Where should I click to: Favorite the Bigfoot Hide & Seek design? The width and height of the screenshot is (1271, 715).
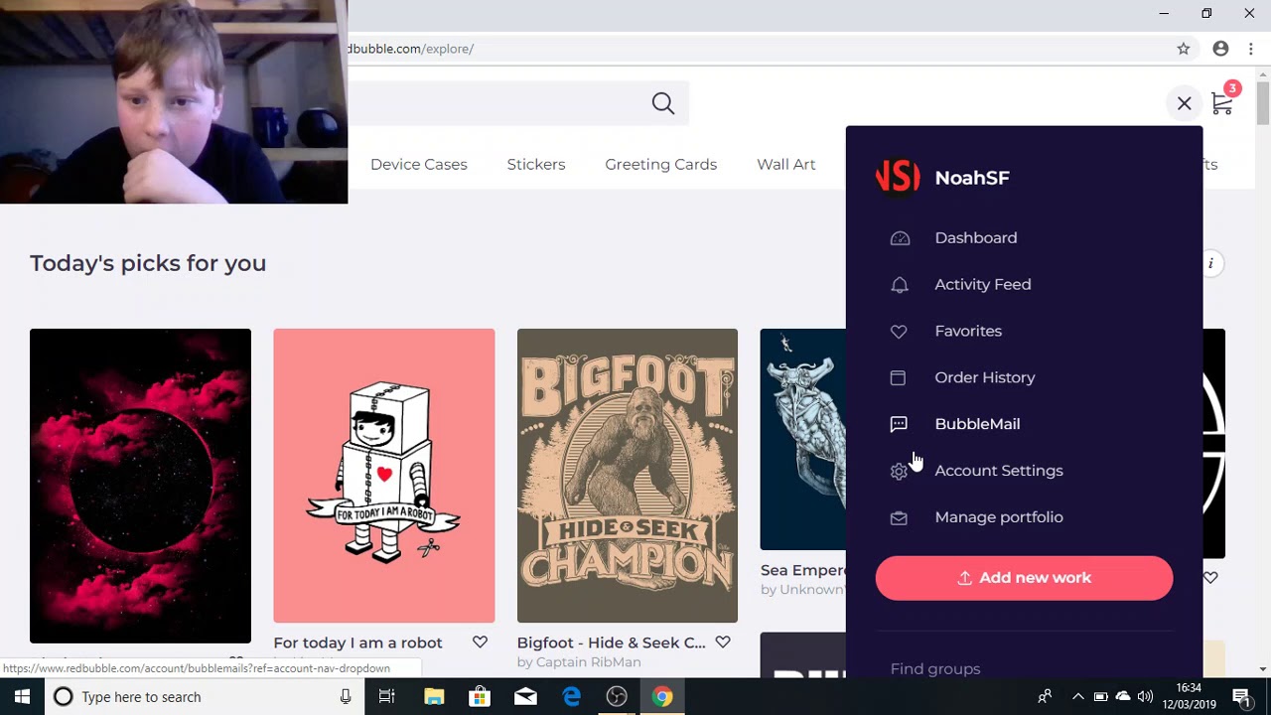pos(723,643)
